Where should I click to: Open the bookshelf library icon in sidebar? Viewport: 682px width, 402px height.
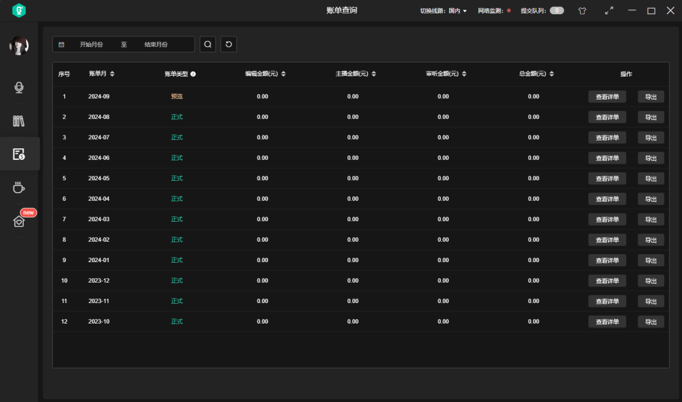click(19, 121)
